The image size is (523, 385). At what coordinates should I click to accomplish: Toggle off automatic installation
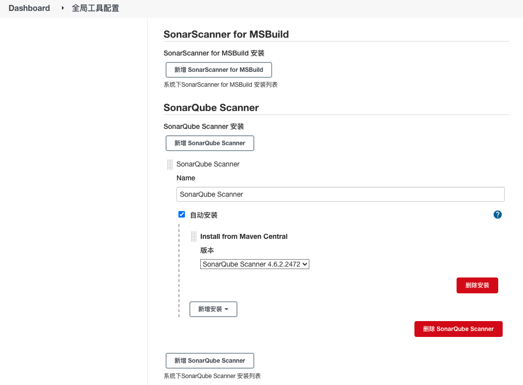click(181, 214)
